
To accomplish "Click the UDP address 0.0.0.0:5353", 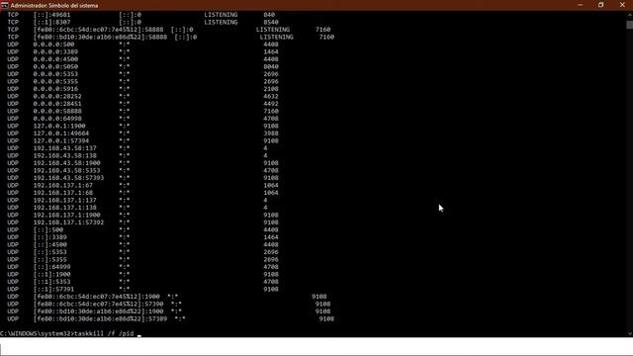I will coord(55,74).
